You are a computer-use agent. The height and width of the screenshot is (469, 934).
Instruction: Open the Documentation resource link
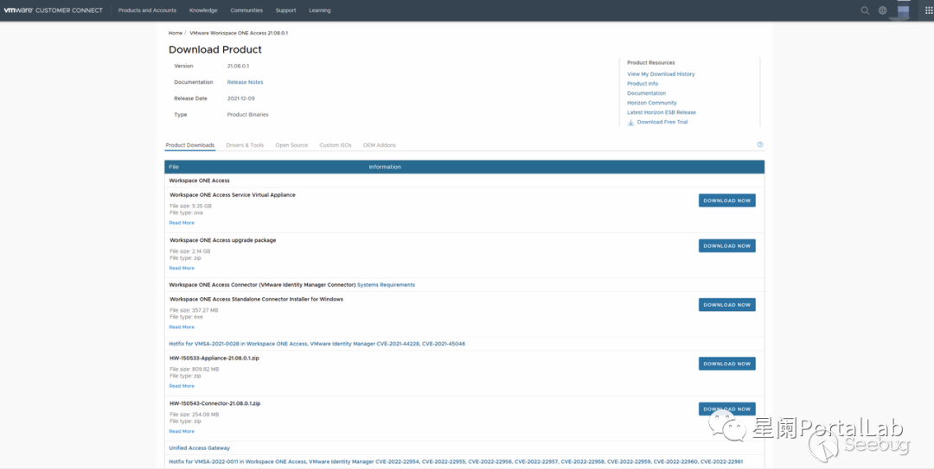click(646, 93)
